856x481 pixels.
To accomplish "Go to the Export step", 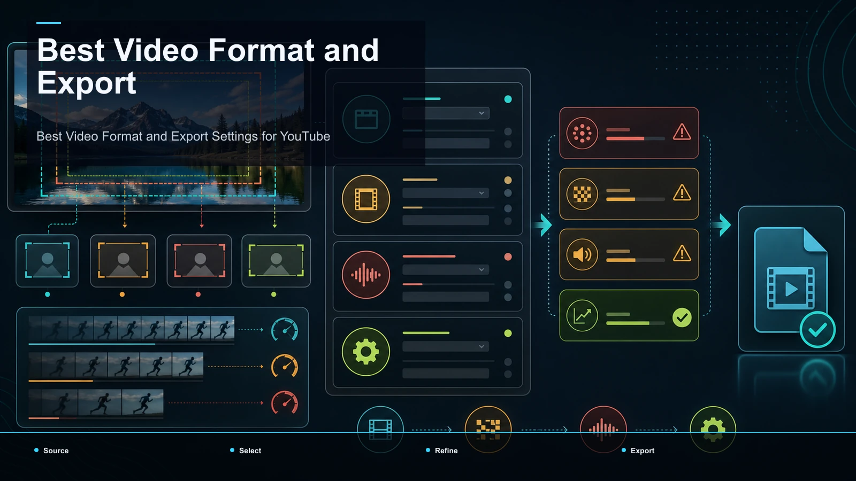I will tap(638, 451).
